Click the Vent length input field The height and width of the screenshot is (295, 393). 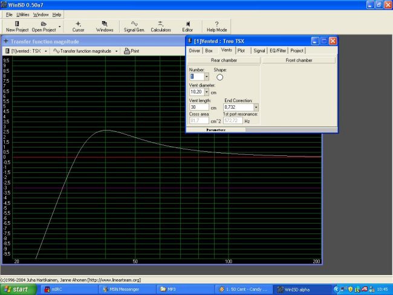tap(200, 107)
